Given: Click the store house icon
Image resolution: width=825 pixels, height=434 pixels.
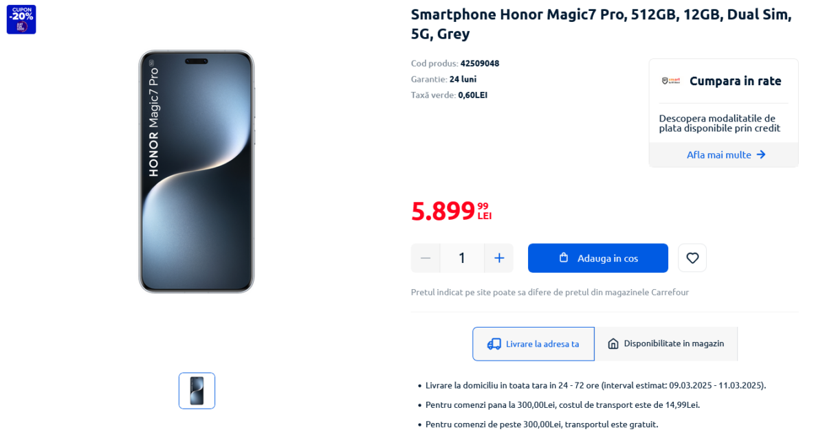Looking at the screenshot, I should [x=613, y=344].
